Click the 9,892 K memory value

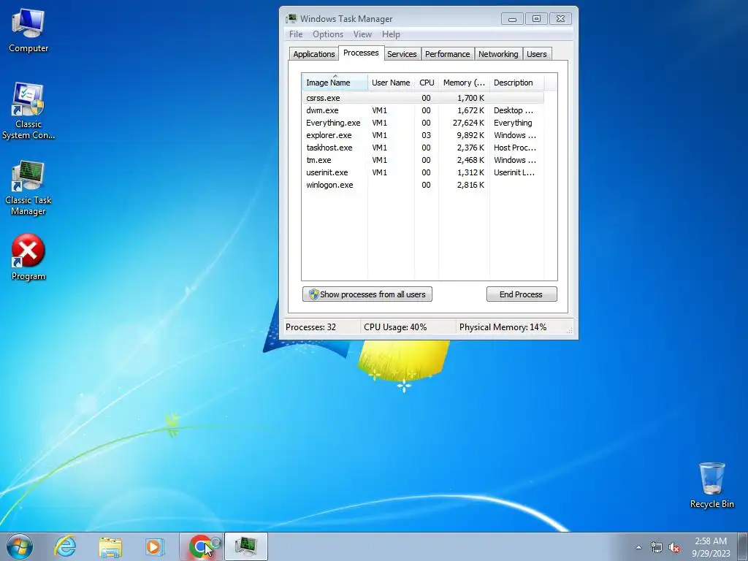tap(470, 135)
